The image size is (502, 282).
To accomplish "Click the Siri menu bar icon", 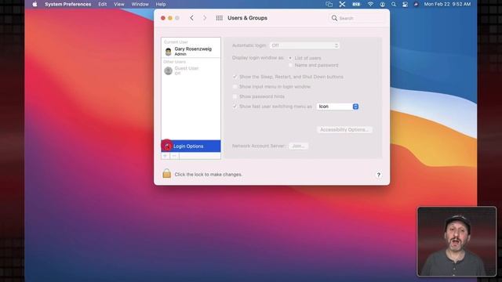I will point(416,4).
